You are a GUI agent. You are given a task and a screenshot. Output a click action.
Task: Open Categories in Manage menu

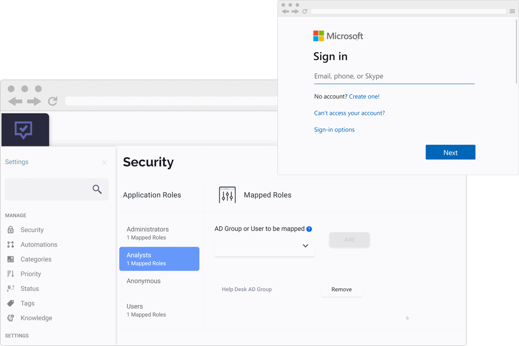[x=36, y=259]
